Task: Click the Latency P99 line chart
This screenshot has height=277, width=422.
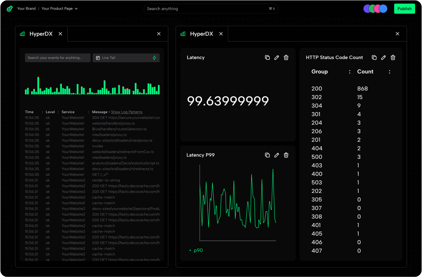Action: 238,203
